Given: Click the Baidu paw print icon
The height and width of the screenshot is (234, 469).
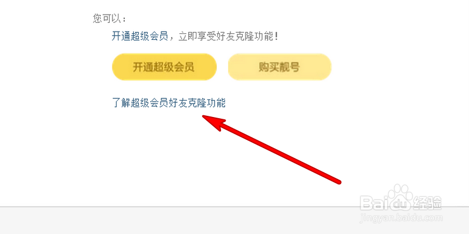Looking at the screenshot, I should 401,197.
